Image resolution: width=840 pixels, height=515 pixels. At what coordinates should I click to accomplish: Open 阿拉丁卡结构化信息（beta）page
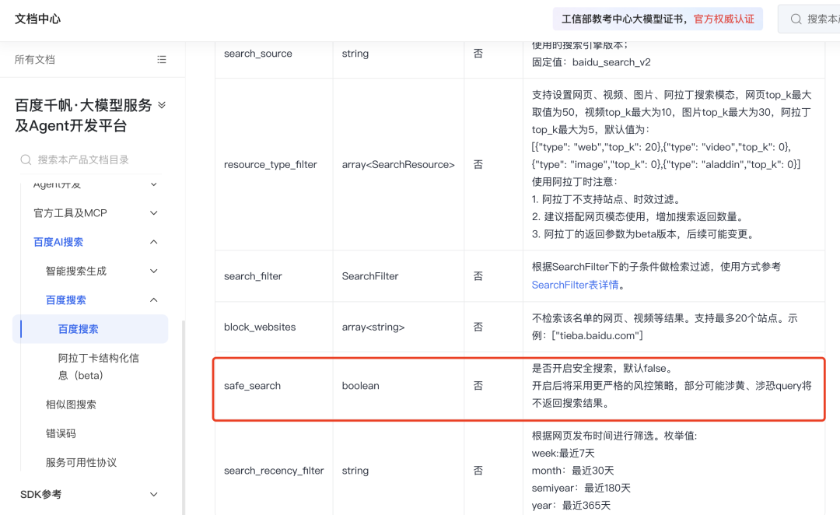coord(99,366)
